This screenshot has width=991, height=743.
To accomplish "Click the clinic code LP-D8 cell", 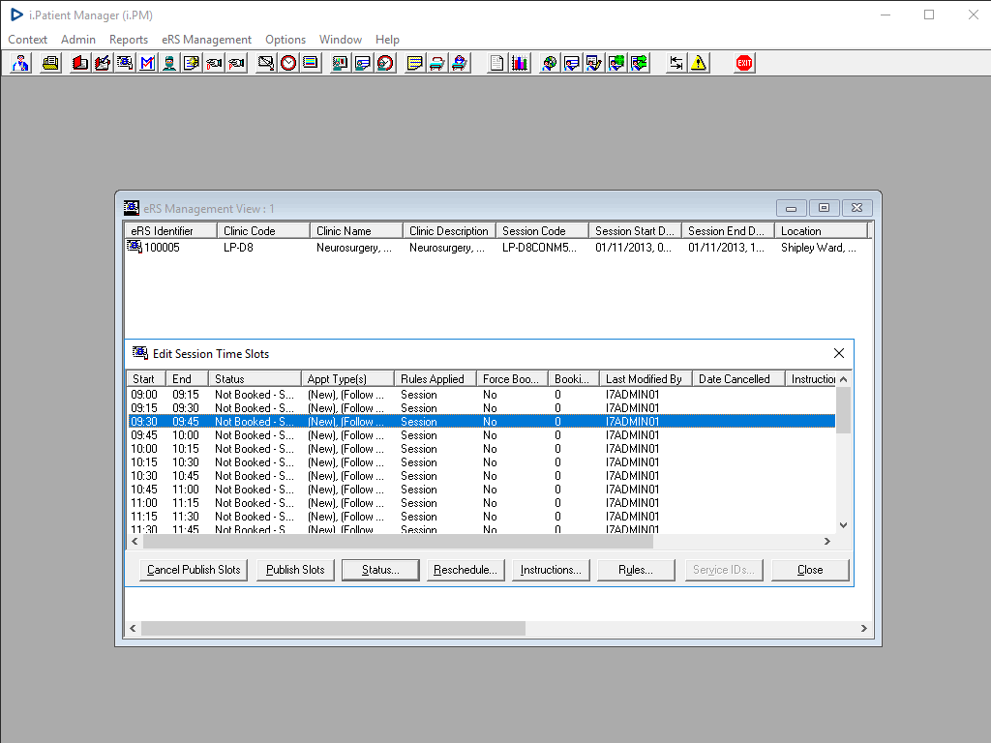I will point(238,248).
